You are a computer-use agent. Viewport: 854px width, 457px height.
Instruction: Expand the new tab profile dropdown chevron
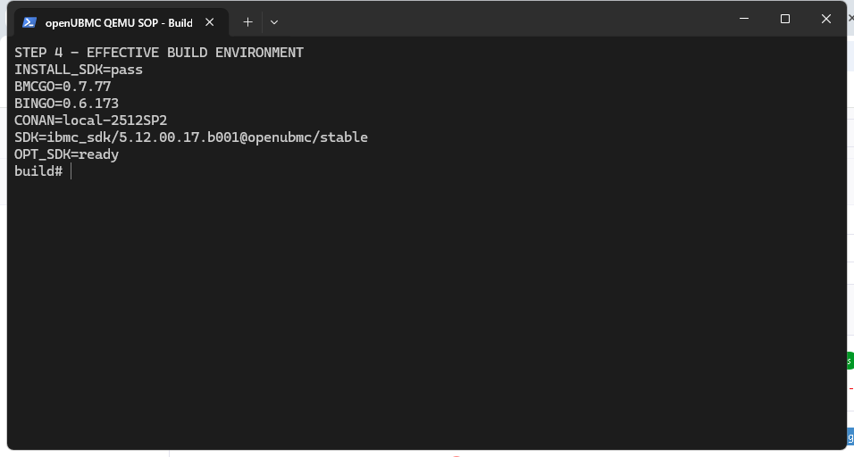[x=274, y=22]
